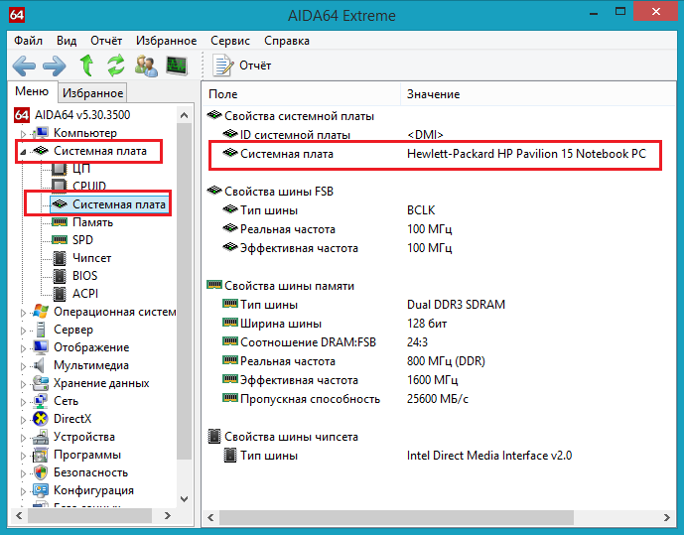Select the highlighted Системная плата subitem
The width and height of the screenshot is (684, 535).
[108, 204]
